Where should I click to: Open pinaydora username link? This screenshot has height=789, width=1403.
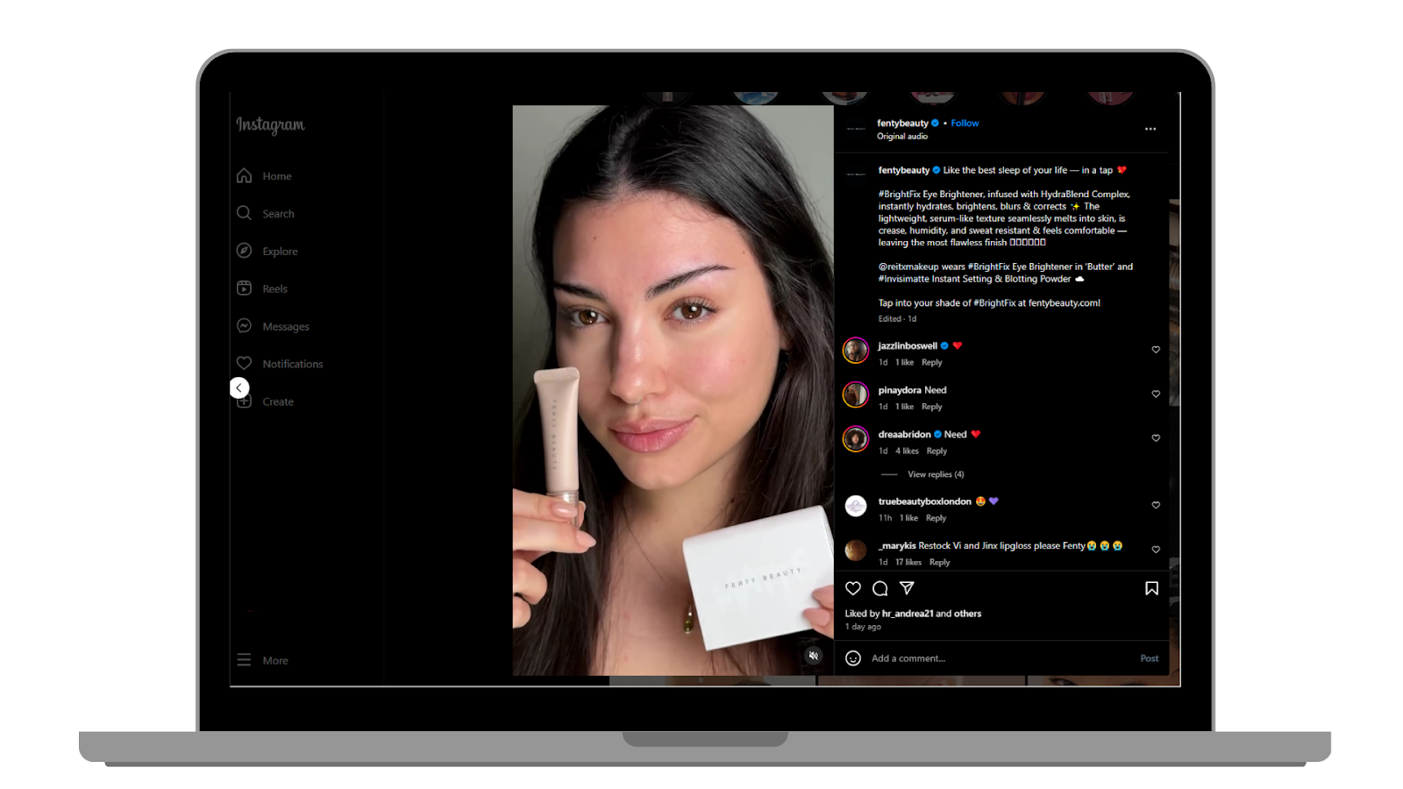[900, 390]
